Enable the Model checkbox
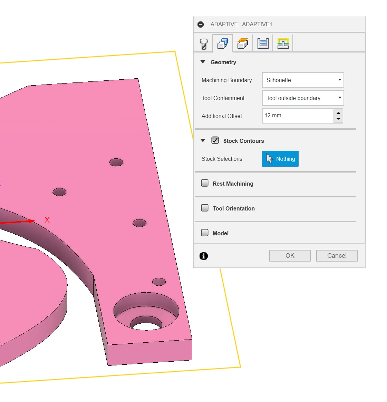 [x=205, y=233]
